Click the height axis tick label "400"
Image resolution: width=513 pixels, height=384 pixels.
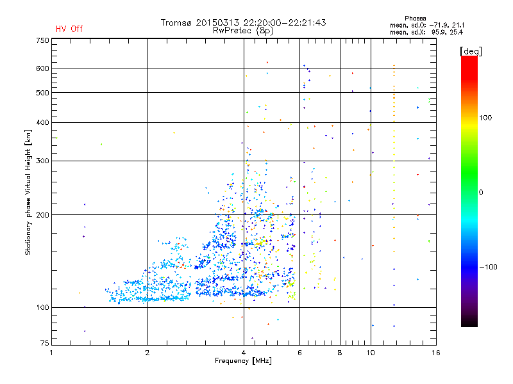[x=42, y=122]
